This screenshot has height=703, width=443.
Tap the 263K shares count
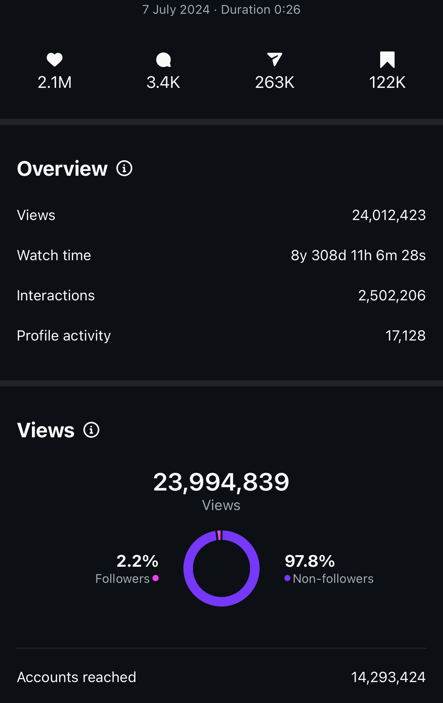[274, 82]
